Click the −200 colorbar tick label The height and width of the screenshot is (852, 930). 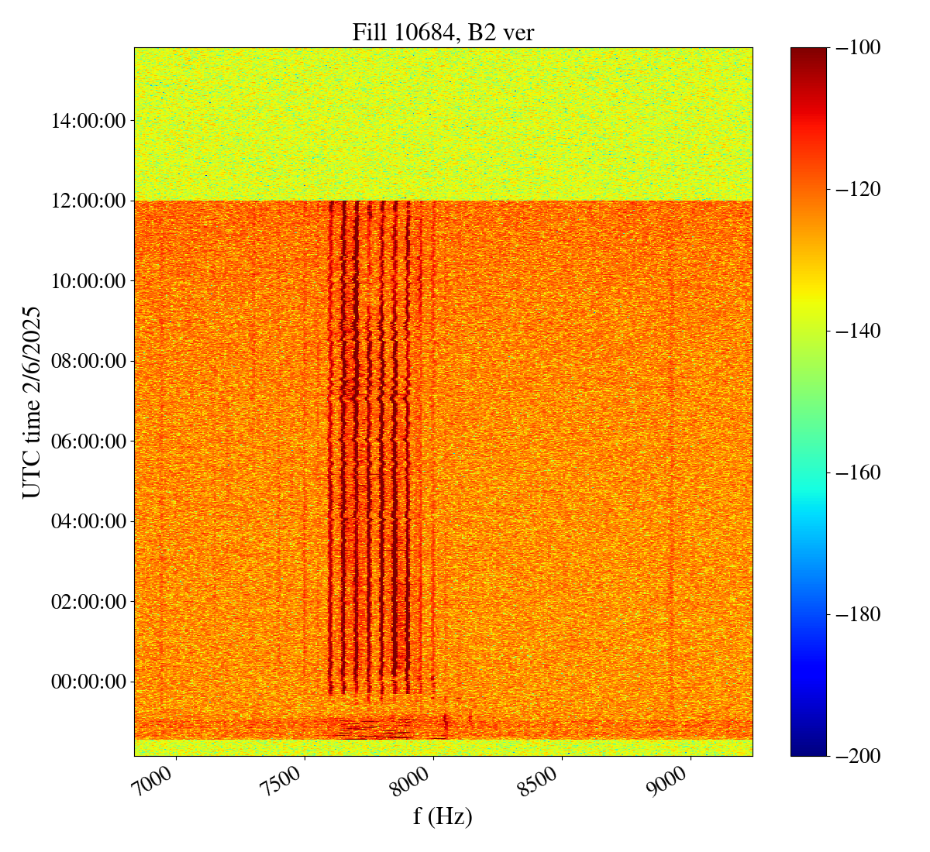(x=859, y=756)
